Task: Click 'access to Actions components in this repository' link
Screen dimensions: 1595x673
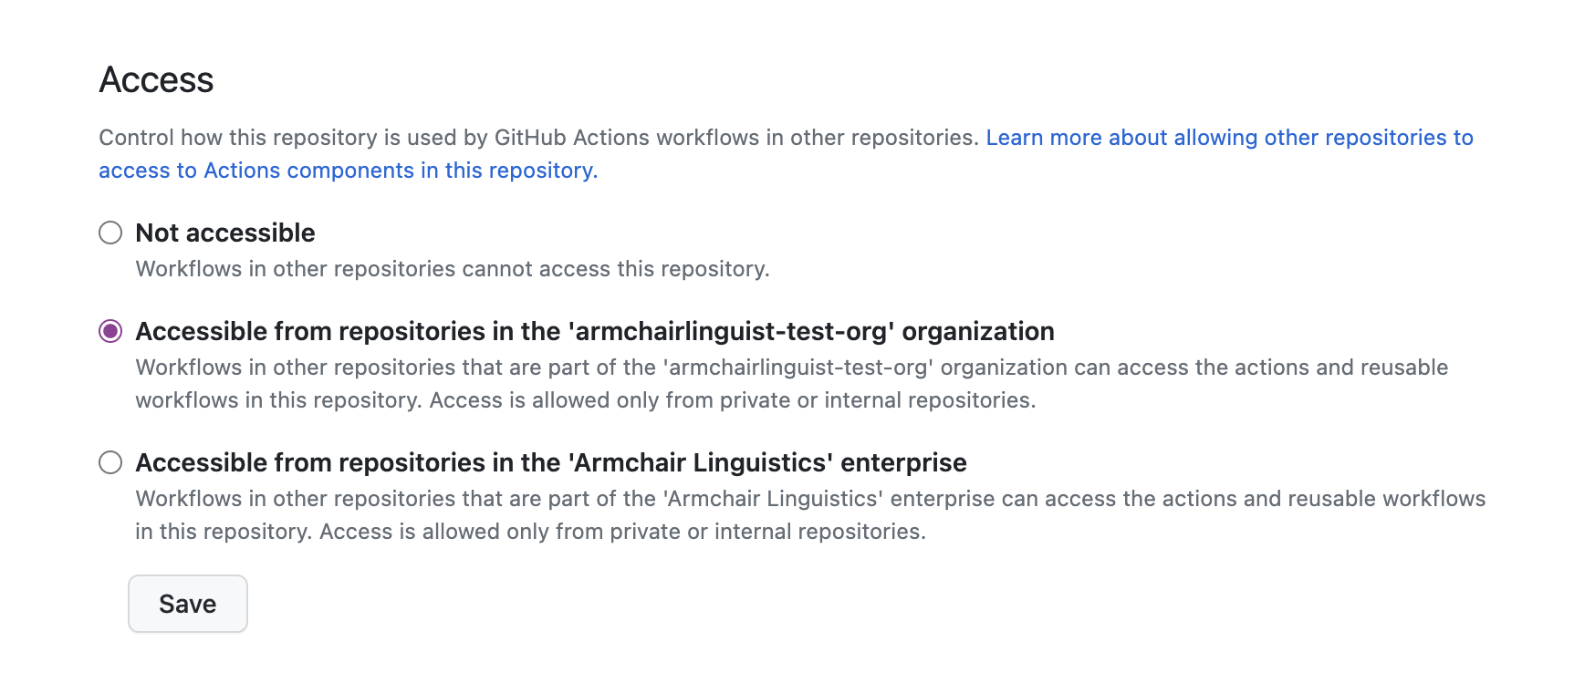Action: pyautogui.click(x=347, y=171)
